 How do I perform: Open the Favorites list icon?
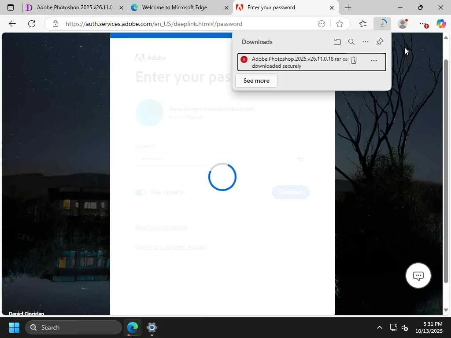pos(363,24)
